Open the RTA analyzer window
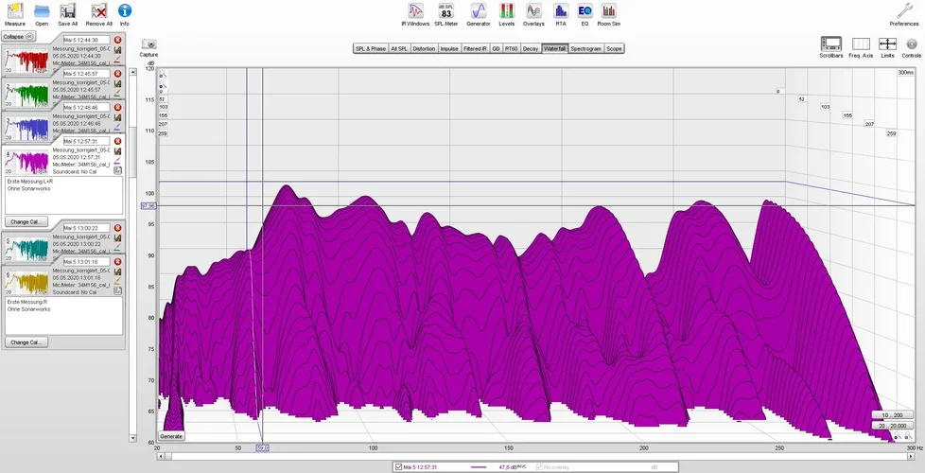The image size is (925, 473). click(561, 10)
